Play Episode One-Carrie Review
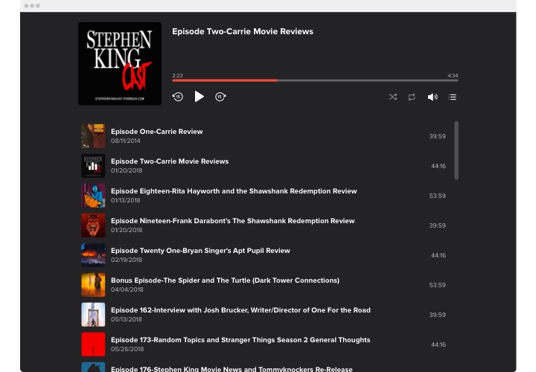This screenshot has width=536, height=372. click(157, 132)
